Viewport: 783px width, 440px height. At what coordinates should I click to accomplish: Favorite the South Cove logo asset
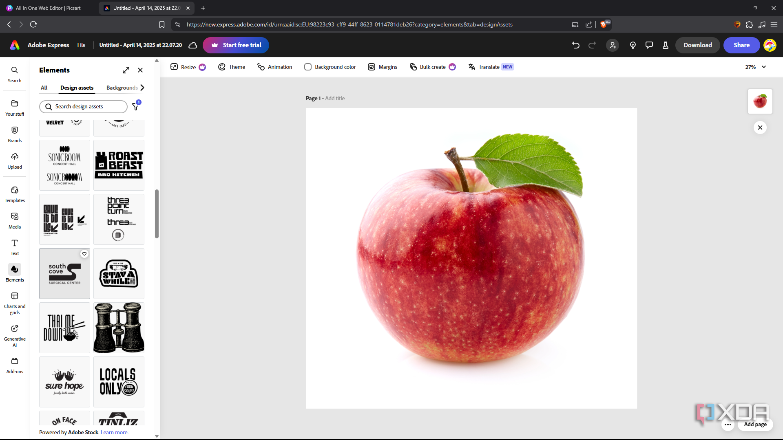pos(84,254)
